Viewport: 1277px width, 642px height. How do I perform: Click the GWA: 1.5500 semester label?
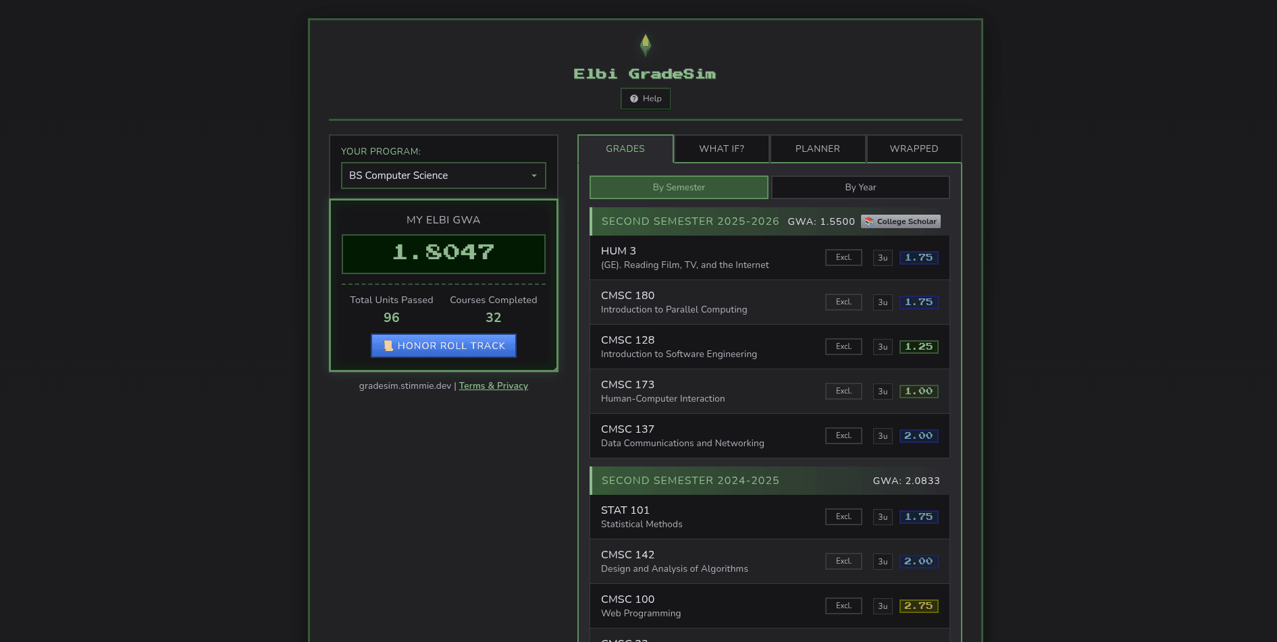821,221
